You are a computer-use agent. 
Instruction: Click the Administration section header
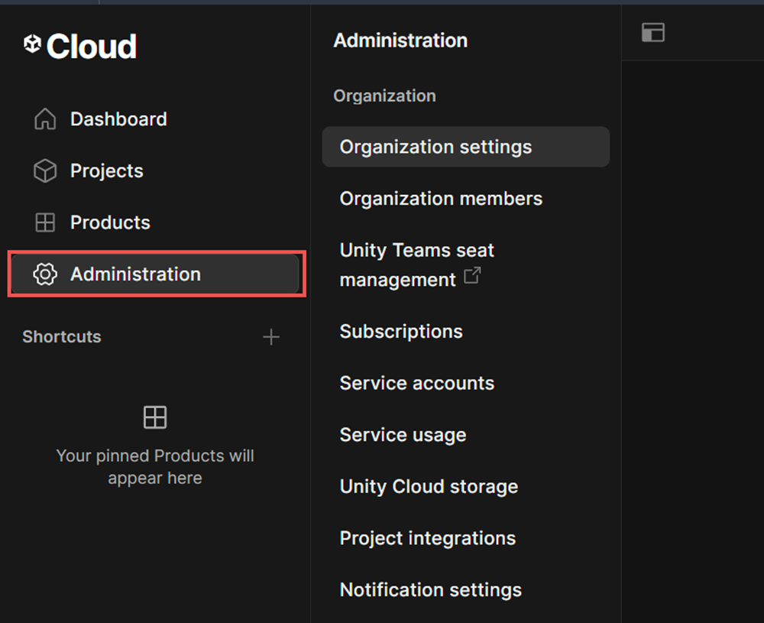pos(400,40)
